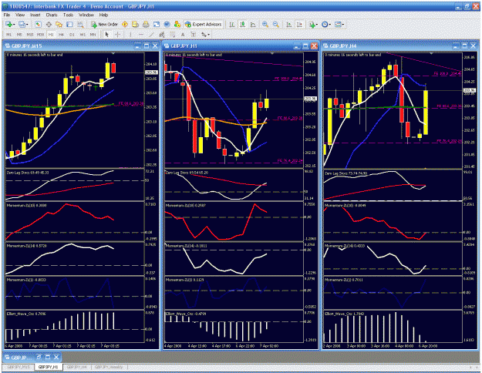This screenshot has height=373, width=482.
Task: Select the arrow Cursor tool
Action: pyautogui.click(x=107, y=35)
